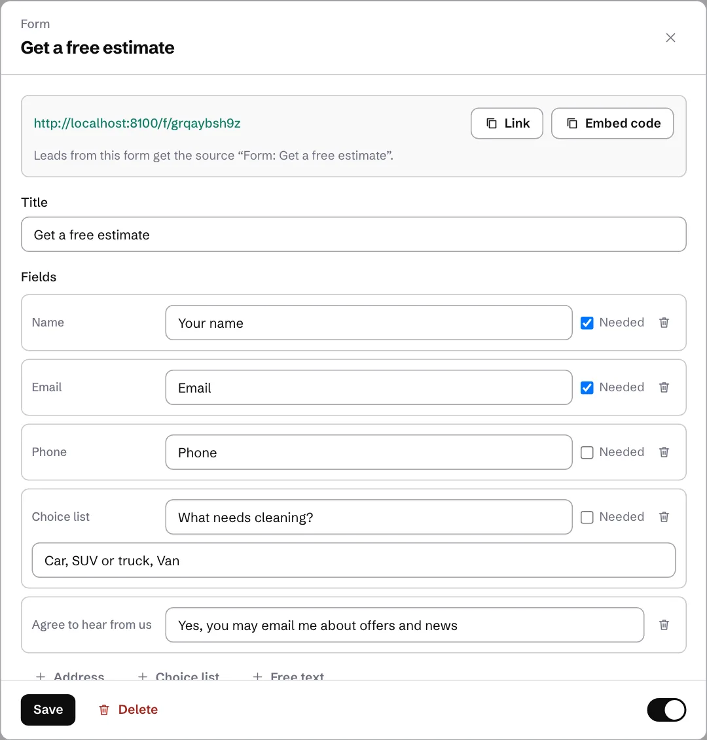Check Needed for the Choice list field
This screenshot has width=707, height=740.
(x=587, y=517)
